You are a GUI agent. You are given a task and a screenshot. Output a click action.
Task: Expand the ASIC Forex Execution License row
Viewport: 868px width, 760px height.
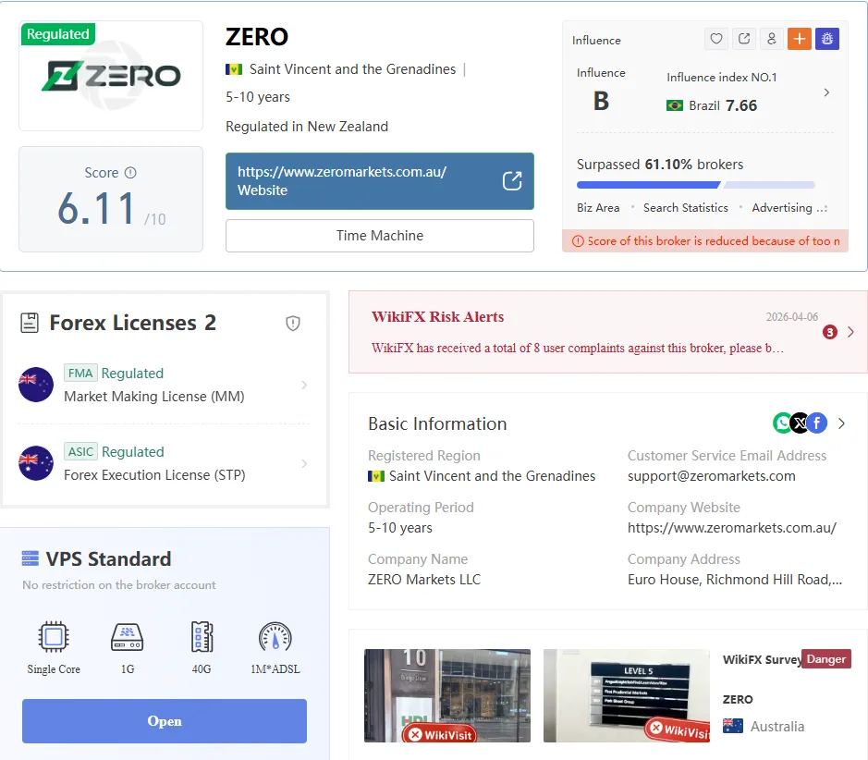pos(304,463)
